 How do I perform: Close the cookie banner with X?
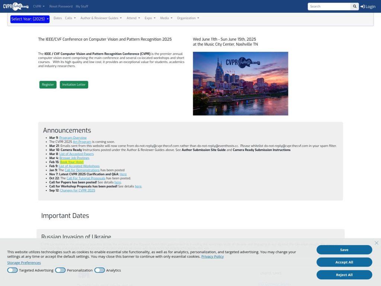pos(377,243)
